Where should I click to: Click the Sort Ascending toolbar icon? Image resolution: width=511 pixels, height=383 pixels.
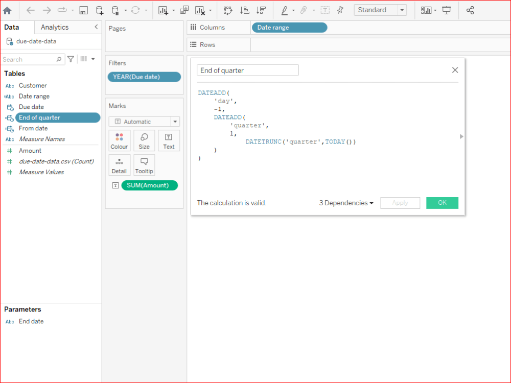click(x=245, y=10)
